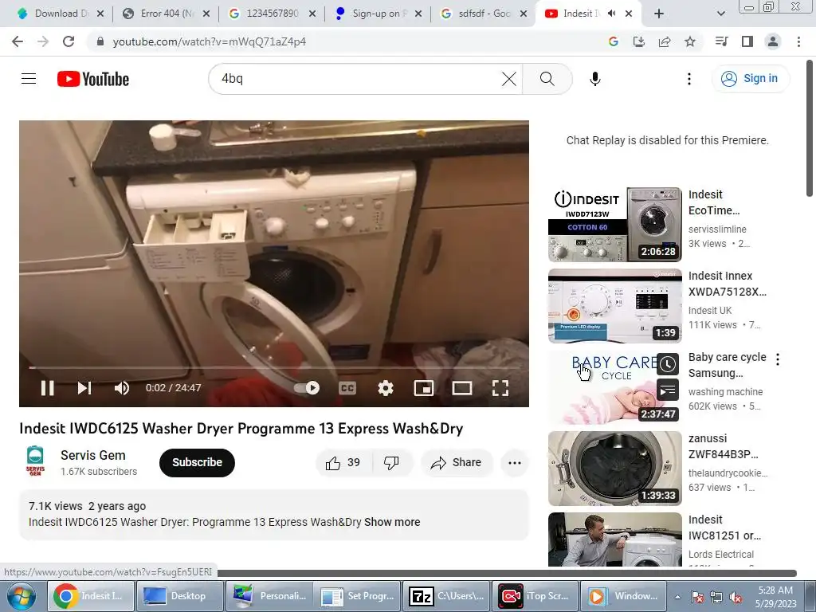Enter full screen mode
Screen dimensions: 816x612
click(x=500, y=388)
